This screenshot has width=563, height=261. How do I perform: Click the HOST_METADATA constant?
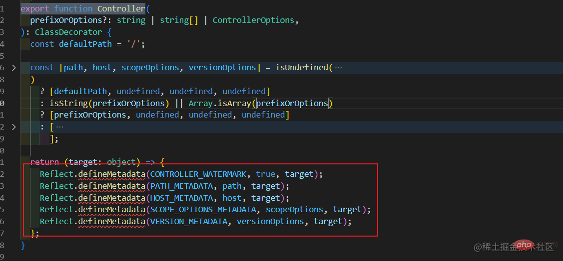[x=181, y=198]
